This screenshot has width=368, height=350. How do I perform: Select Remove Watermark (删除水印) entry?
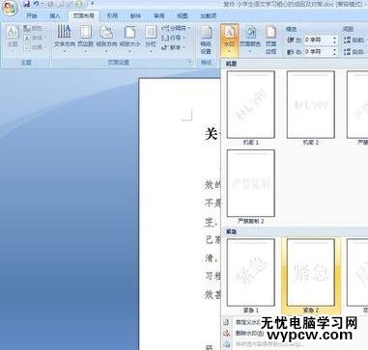click(x=243, y=333)
